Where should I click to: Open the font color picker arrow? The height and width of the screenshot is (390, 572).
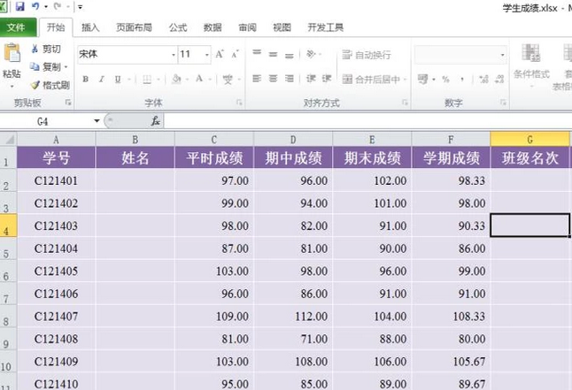210,79
